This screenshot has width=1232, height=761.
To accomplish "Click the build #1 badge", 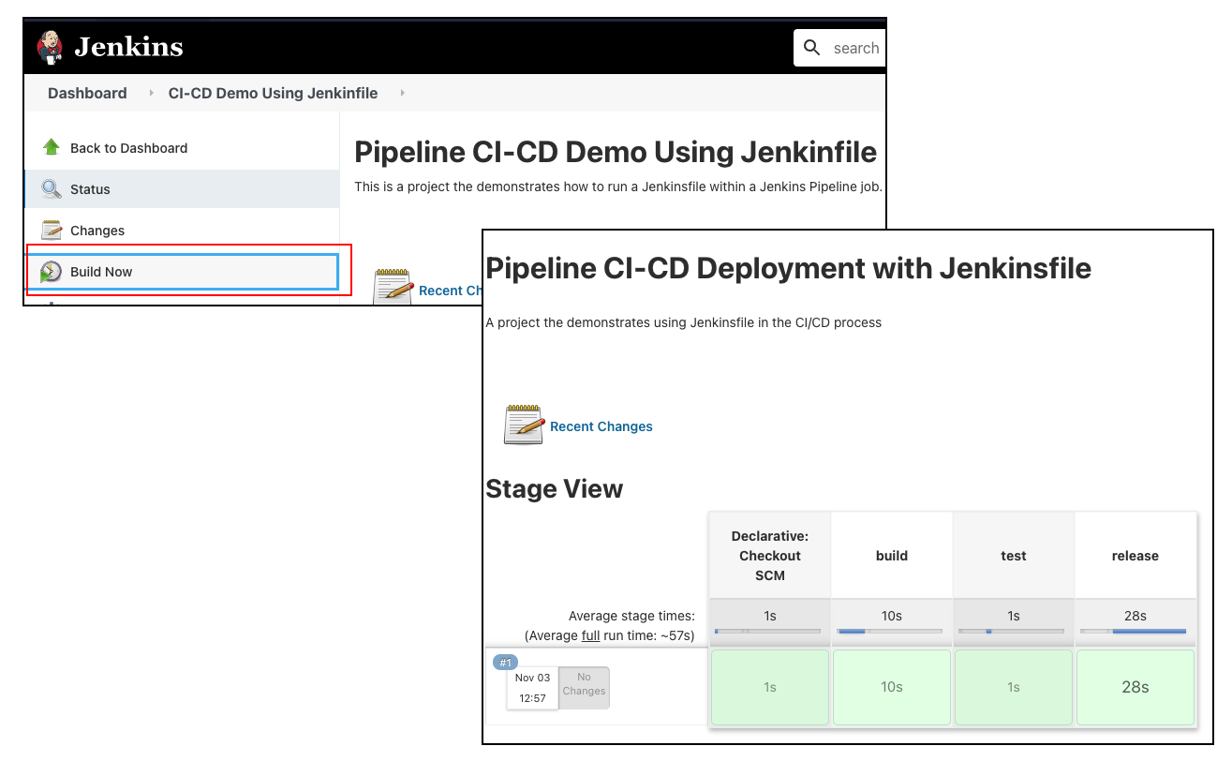I will point(505,663).
